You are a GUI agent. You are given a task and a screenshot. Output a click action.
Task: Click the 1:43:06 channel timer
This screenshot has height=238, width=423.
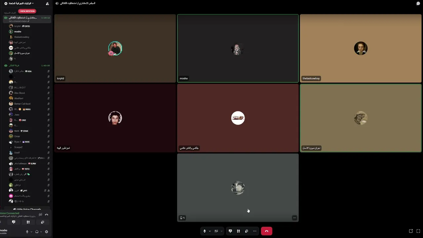point(46,65)
